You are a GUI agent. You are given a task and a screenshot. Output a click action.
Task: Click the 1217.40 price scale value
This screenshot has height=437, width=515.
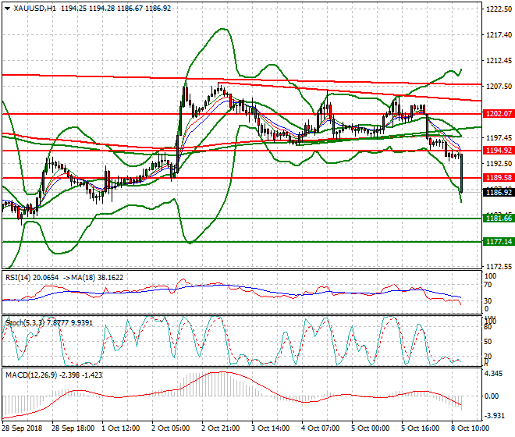[499, 34]
